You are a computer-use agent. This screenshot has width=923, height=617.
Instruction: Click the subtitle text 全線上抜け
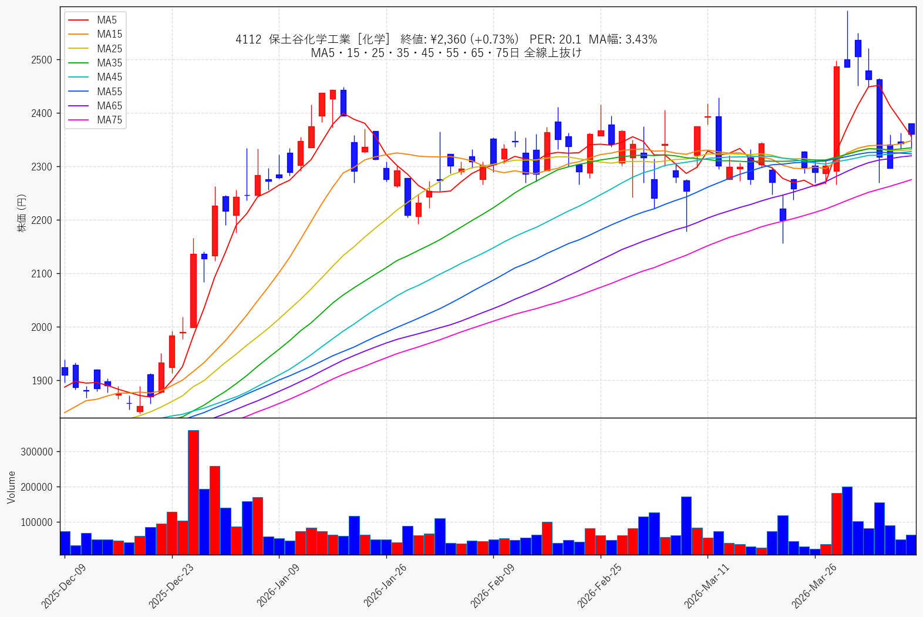click(x=553, y=53)
